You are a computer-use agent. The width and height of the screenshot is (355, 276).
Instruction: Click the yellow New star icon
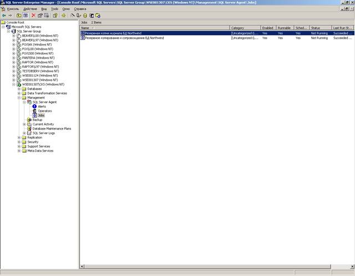pyautogui.click(x=64, y=15)
